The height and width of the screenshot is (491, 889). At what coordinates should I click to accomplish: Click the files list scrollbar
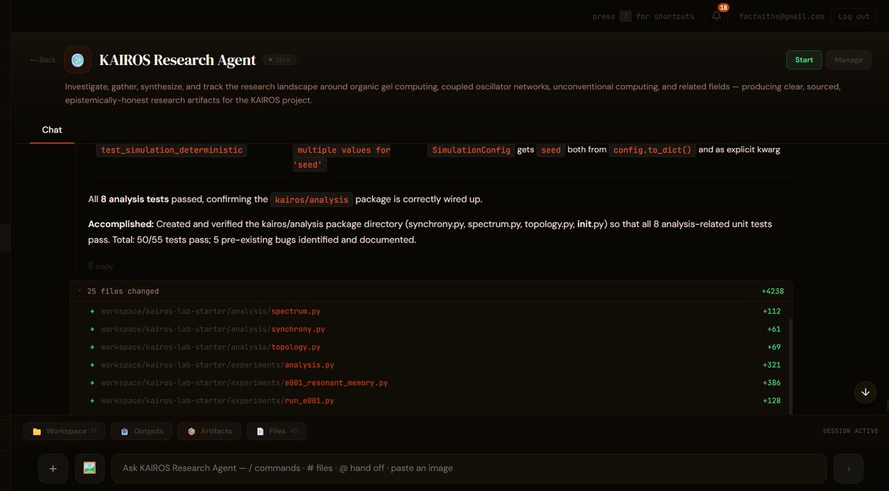[x=790, y=366]
